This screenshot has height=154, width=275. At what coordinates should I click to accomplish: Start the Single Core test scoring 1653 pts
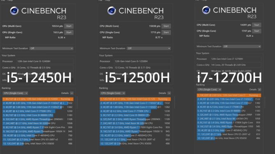(69, 32)
